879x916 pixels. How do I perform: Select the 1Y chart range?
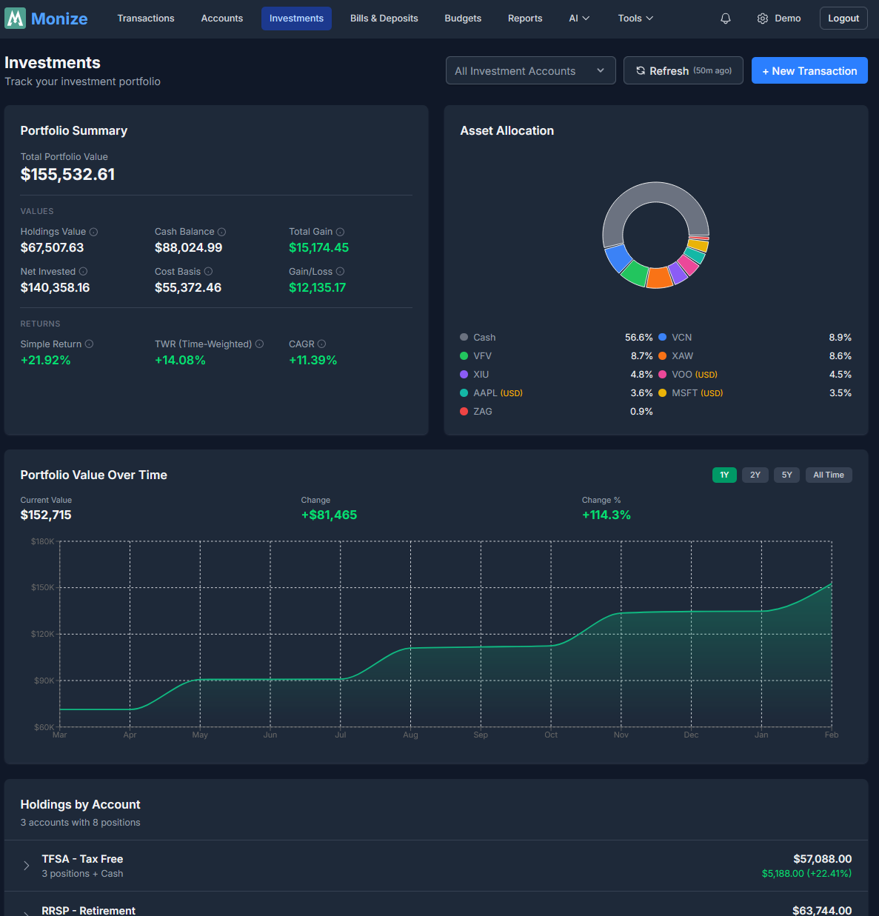click(x=724, y=475)
